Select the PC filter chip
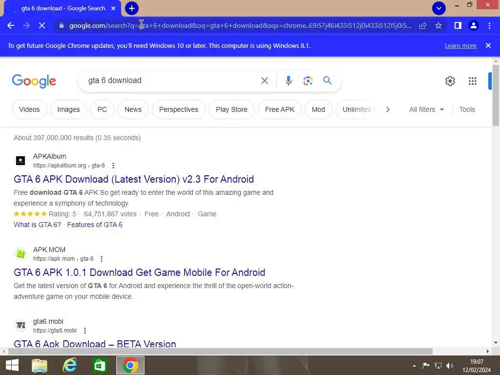This screenshot has height=375, width=500. (102, 109)
